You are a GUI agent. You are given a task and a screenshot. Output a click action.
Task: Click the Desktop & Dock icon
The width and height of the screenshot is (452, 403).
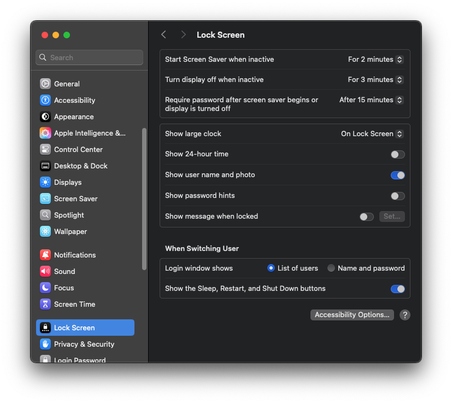[x=45, y=166]
